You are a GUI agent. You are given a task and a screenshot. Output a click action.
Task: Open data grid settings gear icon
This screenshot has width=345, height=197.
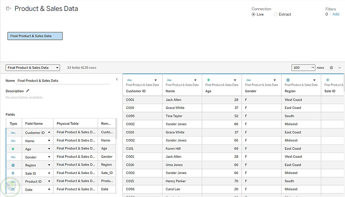pos(331,68)
